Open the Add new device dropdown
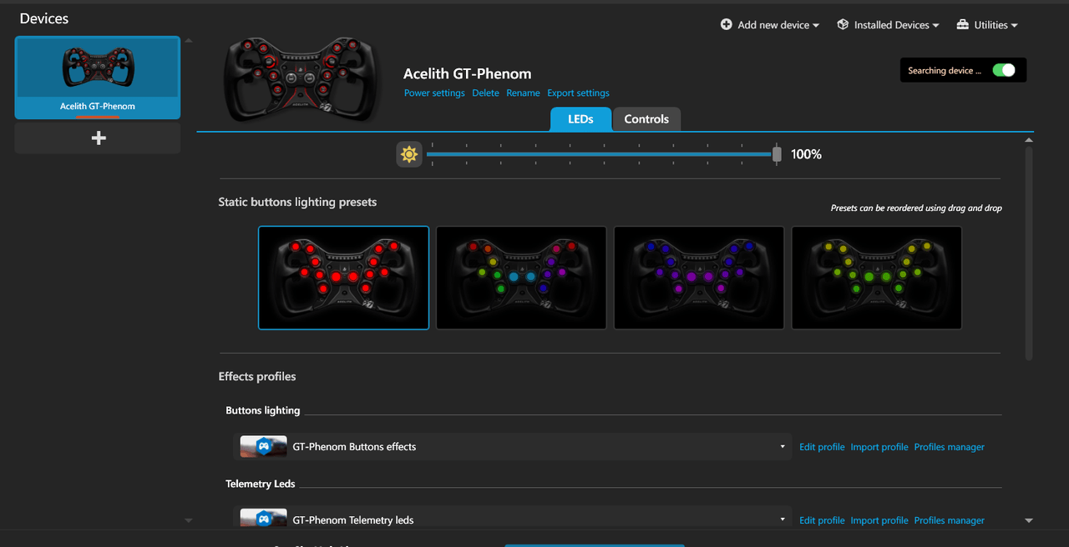Image resolution: width=1069 pixels, height=547 pixels. pyautogui.click(x=770, y=25)
